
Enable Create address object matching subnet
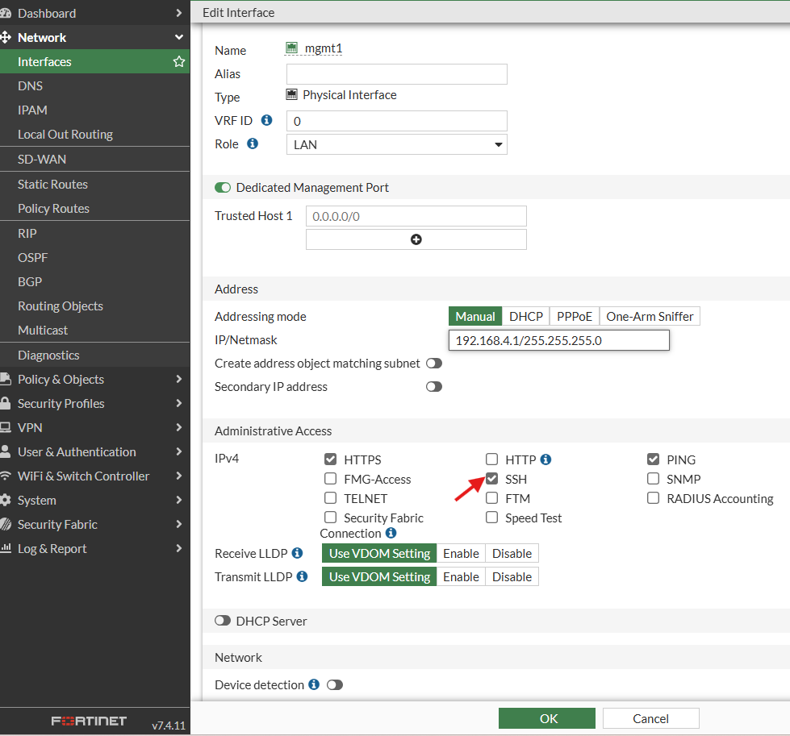434,364
